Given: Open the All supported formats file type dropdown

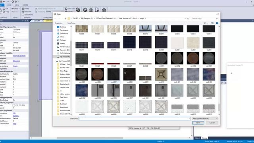Looking at the screenshot, I should [205, 119].
